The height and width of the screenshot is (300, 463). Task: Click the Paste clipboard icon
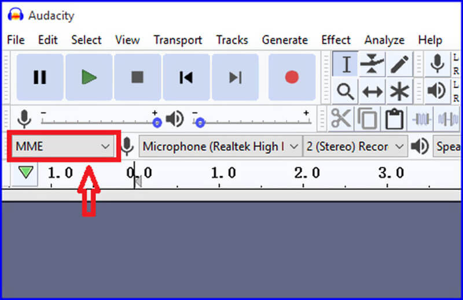[394, 118]
